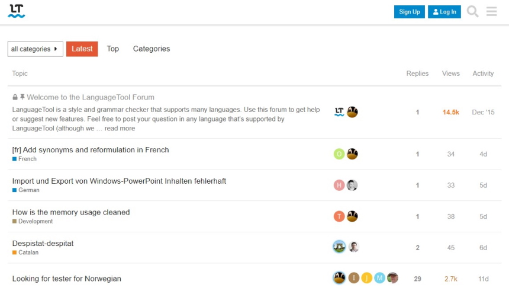This screenshot has height=291, width=509.
Task: Click blue M avatar on Norwegian topic
Action: tap(379, 278)
